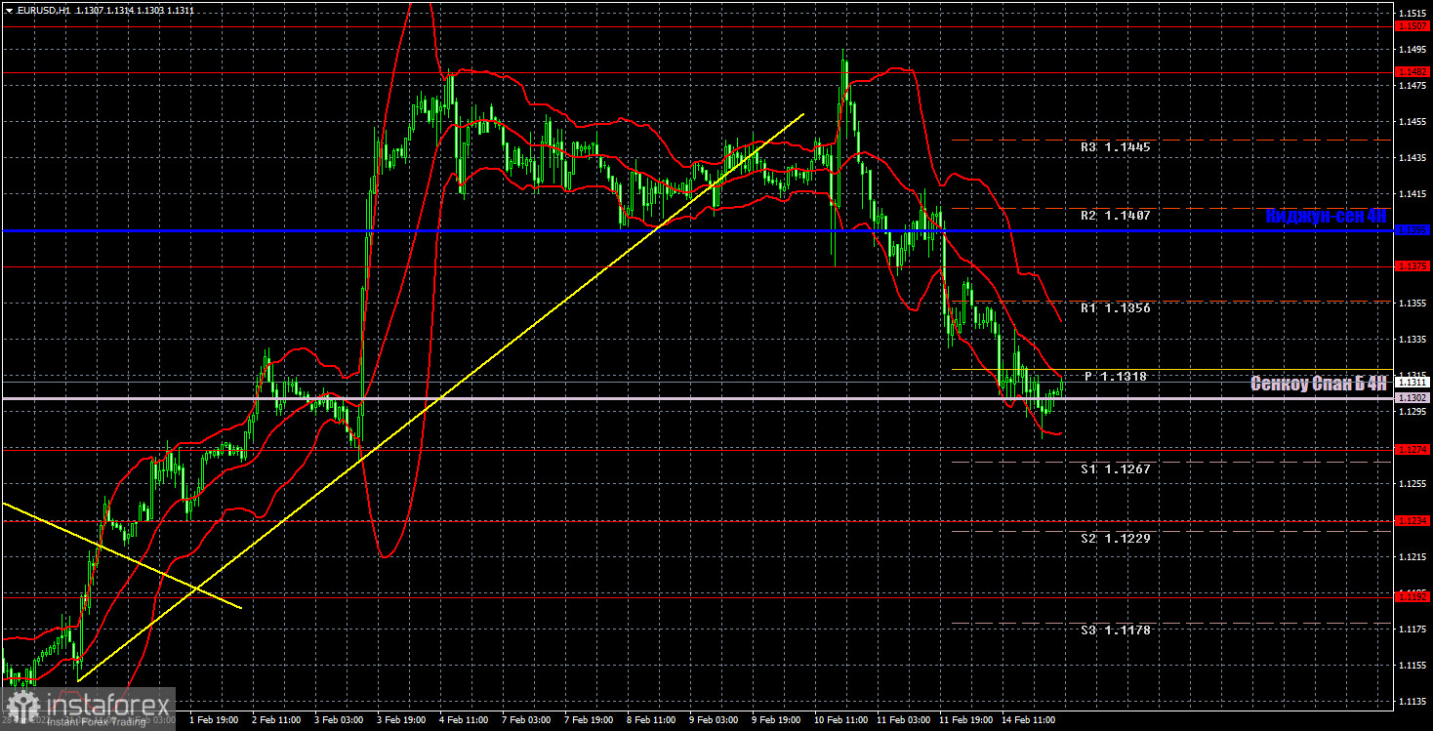Viewport: 1433px width, 731px height.
Task: Click the 1.1475 price scale value
Action: (x=1413, y=86)
